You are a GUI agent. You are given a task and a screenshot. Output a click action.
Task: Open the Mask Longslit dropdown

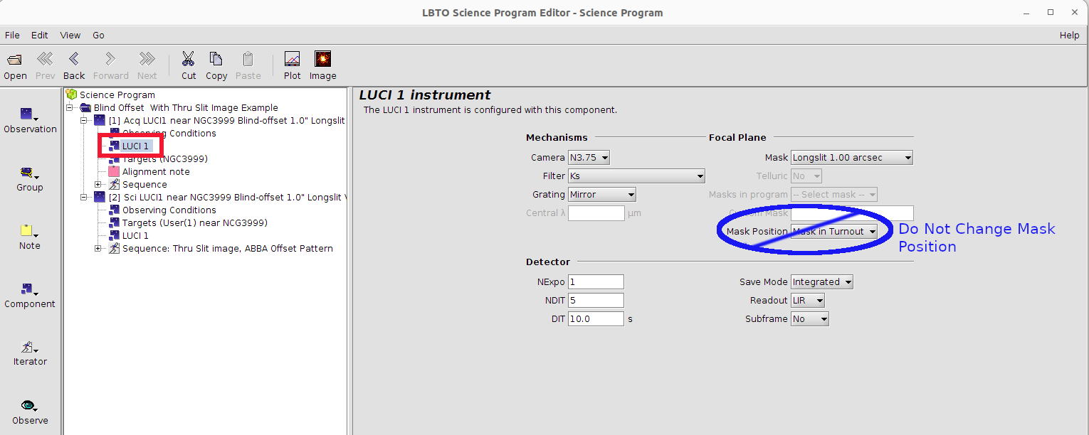[851, 158]
